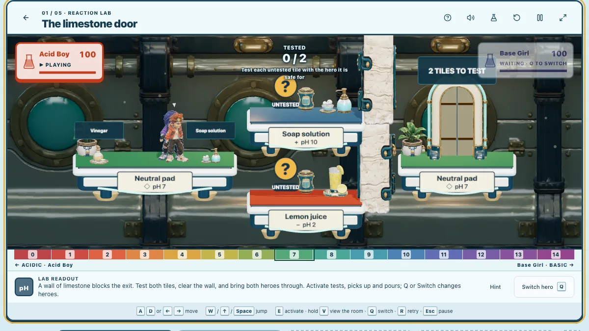The image size is (589, 331).
Task: Open the Hint link
Action: 495,287
